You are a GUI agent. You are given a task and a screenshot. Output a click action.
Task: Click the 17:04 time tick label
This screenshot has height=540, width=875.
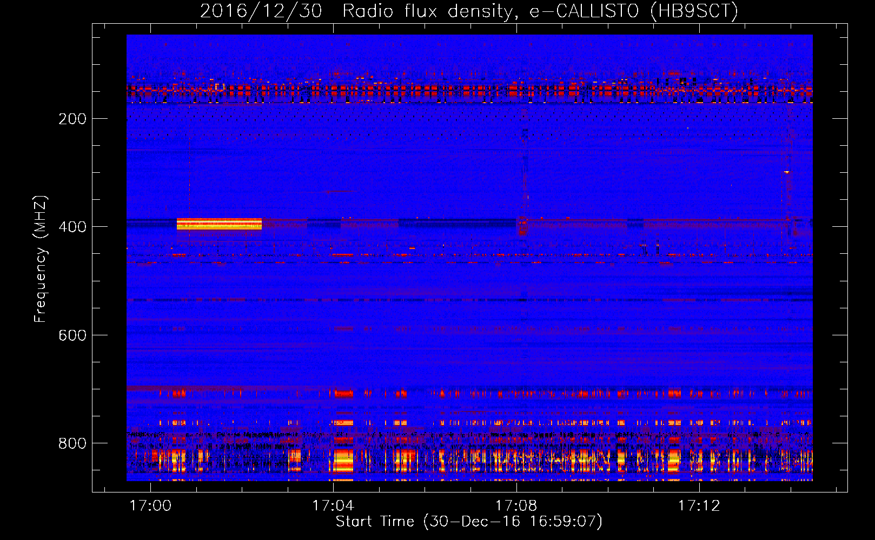tap(334, 505)
